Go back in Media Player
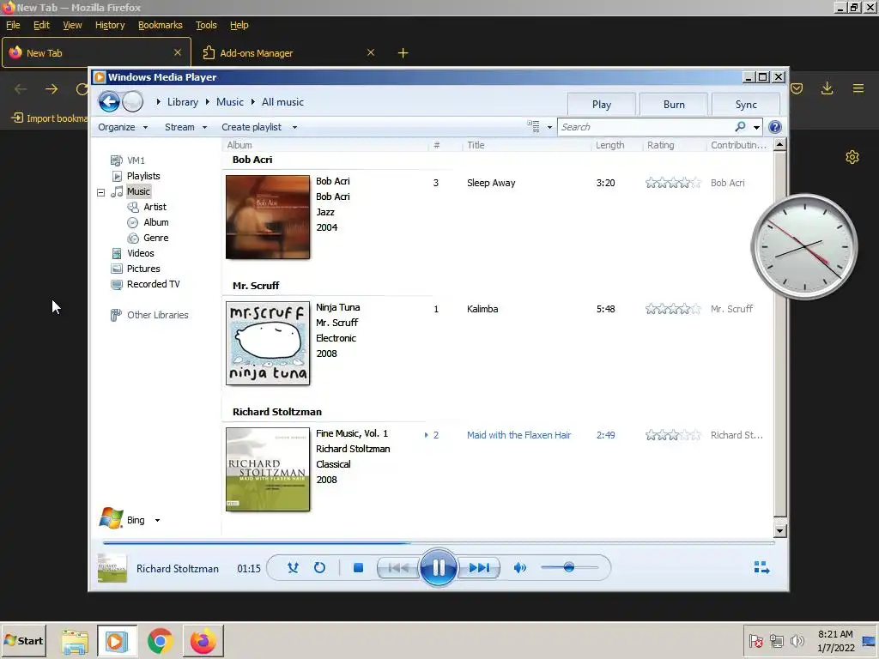 coord(109,102)
